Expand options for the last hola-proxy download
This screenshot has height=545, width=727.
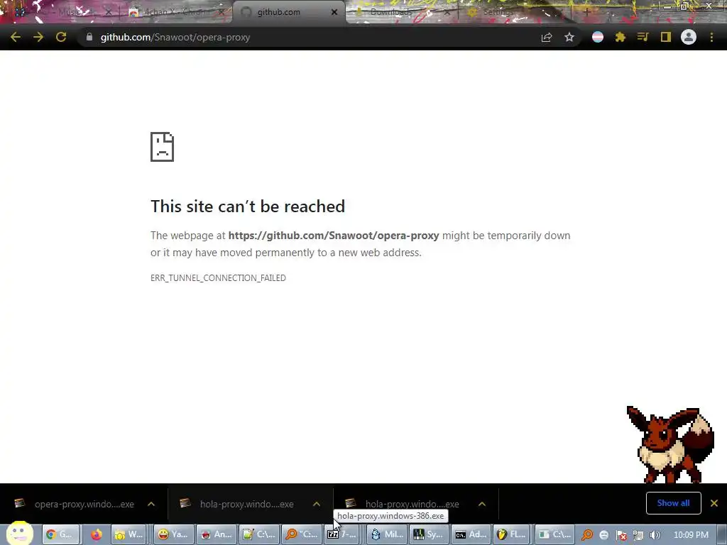482,504
